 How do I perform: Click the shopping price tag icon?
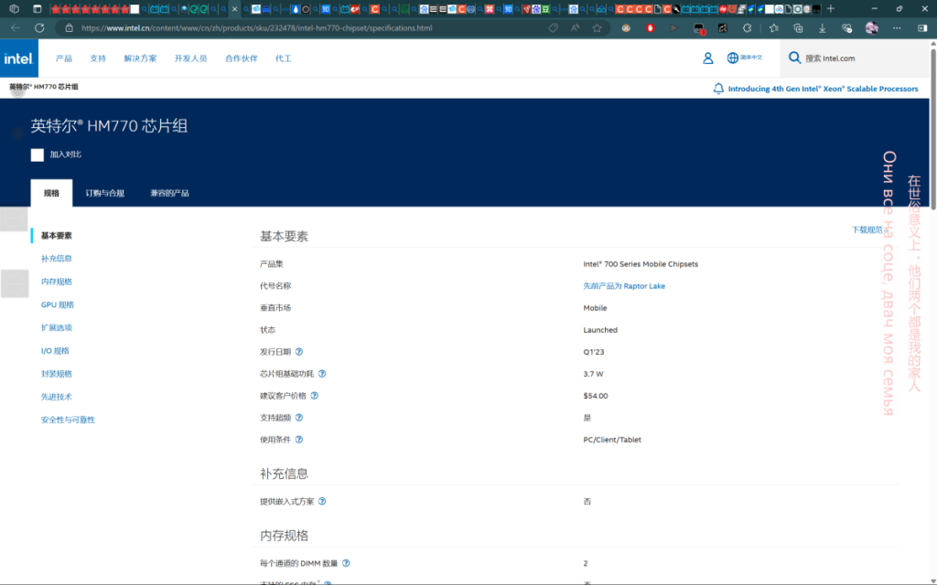tap(553, 28)
